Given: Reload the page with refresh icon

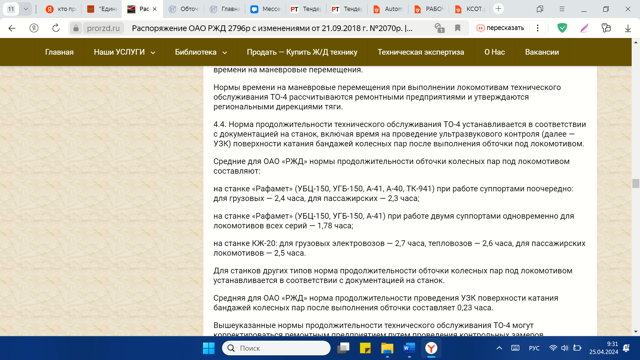Looking at the screenshot, I should tap(56, 28).
